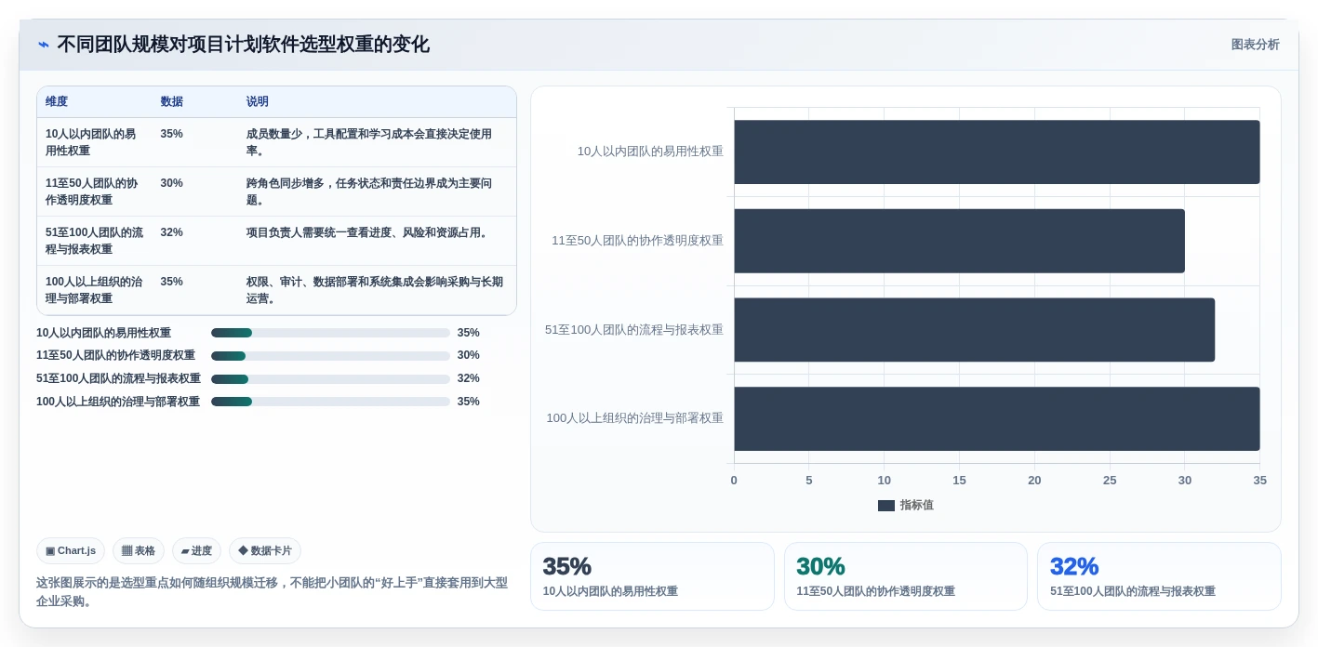Click the 32% data card for 流程与报表权重

point(1159,576)
